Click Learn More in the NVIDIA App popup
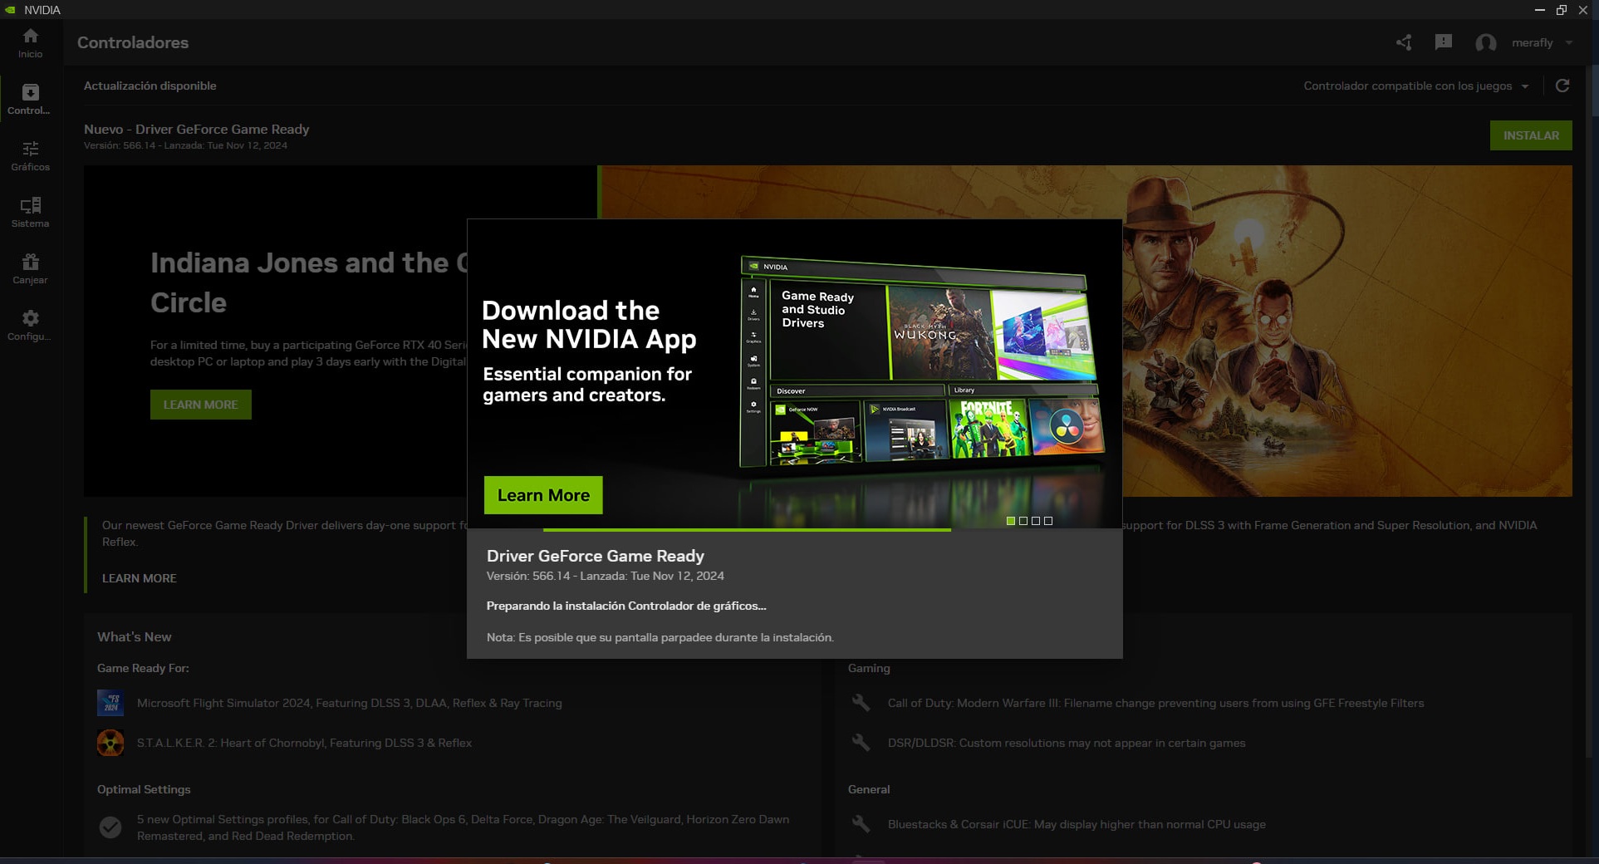This screenshot has width=1599, height=864. click(x=543, y=495)
